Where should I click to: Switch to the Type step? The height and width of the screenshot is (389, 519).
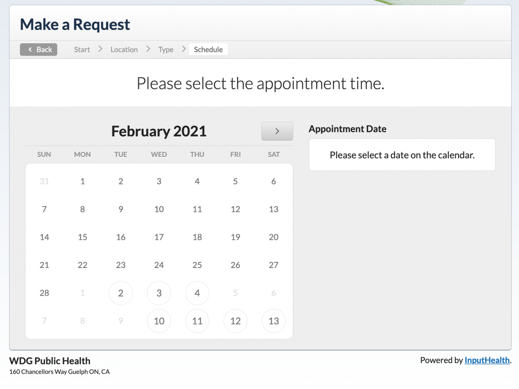click(x=166, y=49)
